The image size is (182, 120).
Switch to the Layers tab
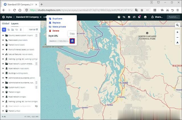click(x=15, y=24)
